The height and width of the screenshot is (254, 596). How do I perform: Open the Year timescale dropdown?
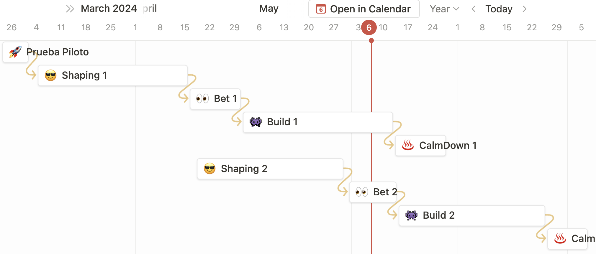444,9
